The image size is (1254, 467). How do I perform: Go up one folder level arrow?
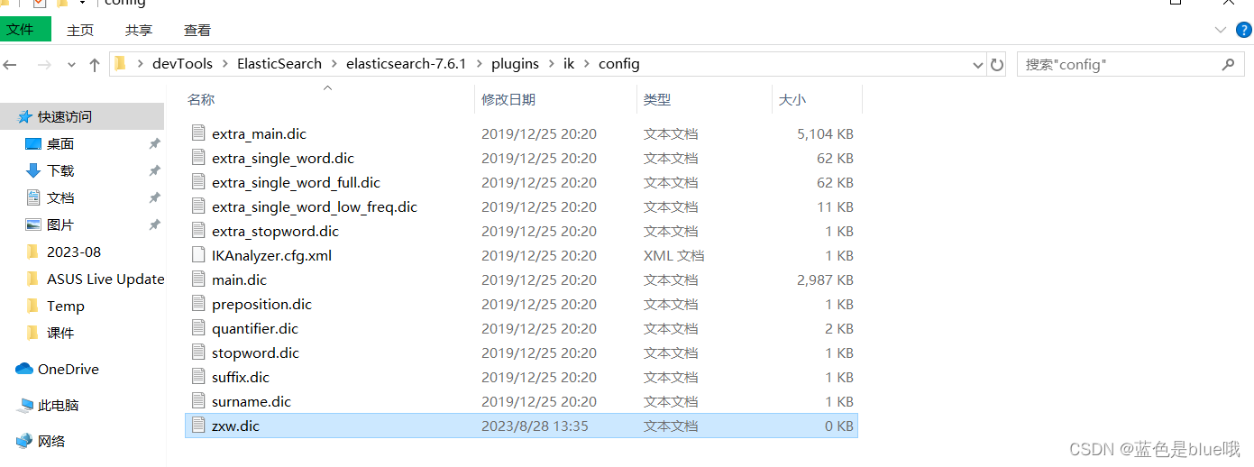[x=95, y=65]
